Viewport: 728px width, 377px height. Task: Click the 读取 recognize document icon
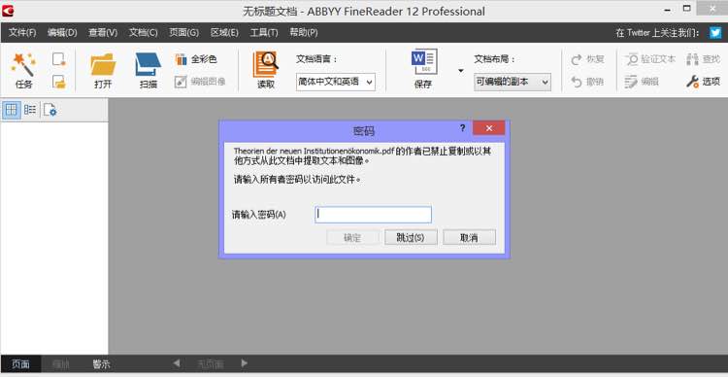266,64
